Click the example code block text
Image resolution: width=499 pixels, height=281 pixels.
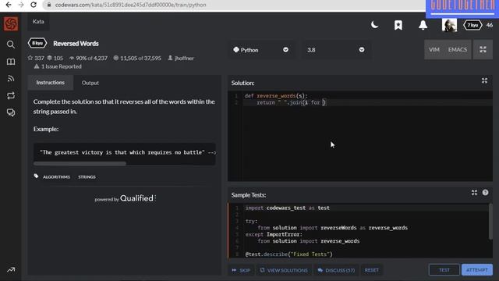click(125, 152)
